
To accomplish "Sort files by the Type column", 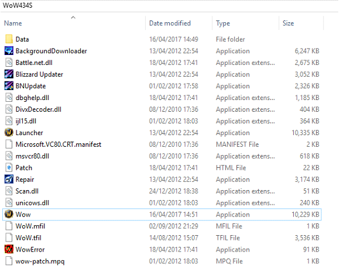I will pyautogui.click(x=223, y=23).
